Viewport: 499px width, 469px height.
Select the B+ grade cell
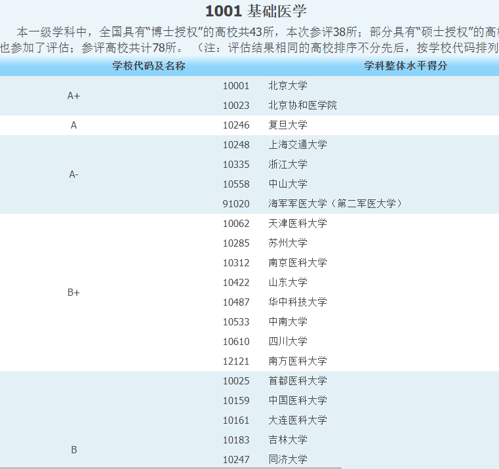tap(73, 293)
